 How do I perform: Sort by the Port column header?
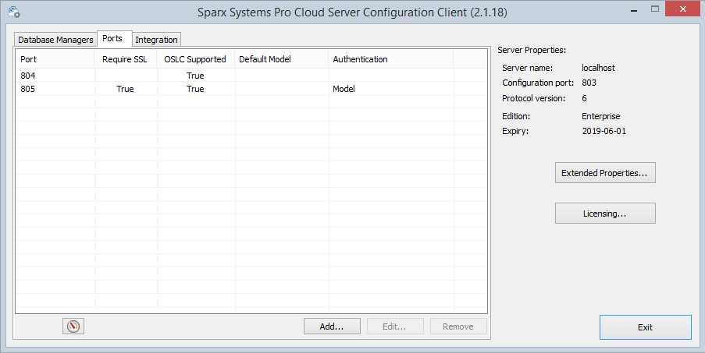point(55,59)
